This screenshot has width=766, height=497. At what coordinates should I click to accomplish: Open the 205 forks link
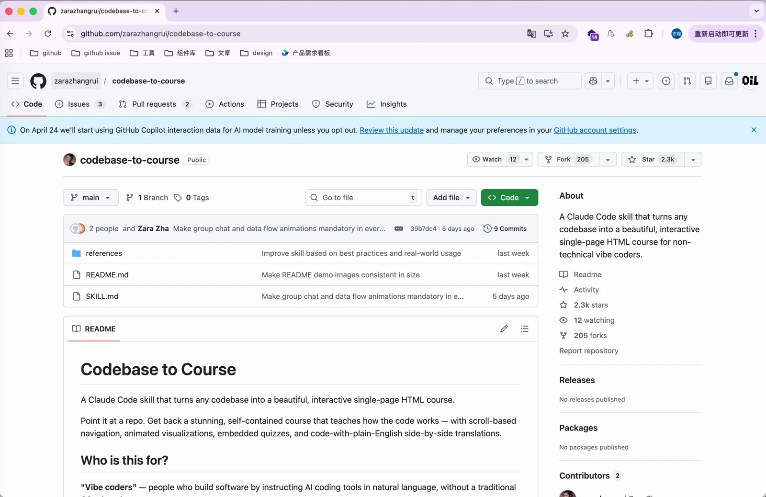click(x=583, y=336)
